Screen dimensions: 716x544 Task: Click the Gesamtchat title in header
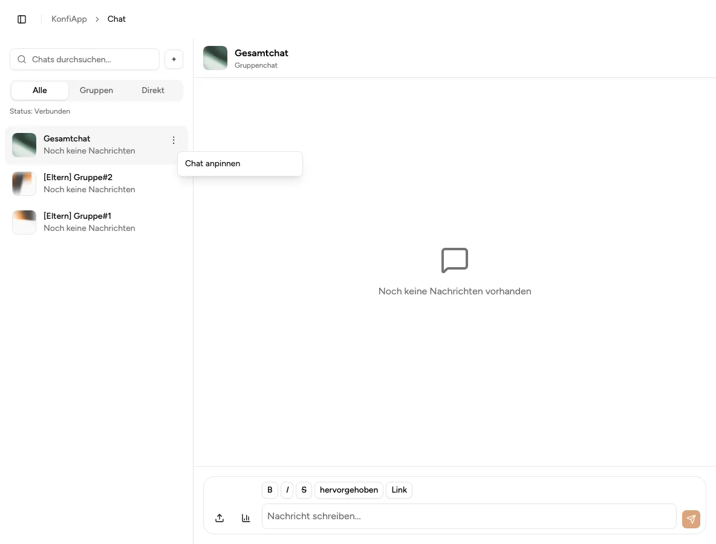pos(261,53)
